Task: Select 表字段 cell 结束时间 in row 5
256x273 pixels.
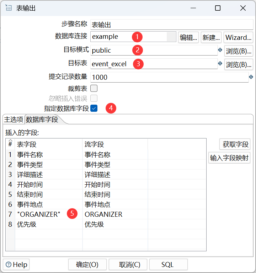Action: (x=49, y=194)
